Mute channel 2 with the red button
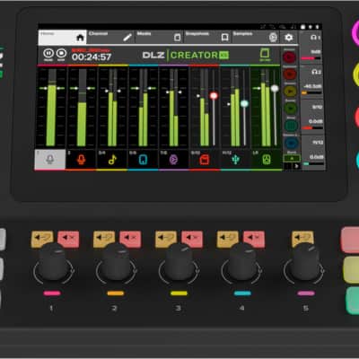The width and height of the screenshot is (359, 359). (130, 239)
